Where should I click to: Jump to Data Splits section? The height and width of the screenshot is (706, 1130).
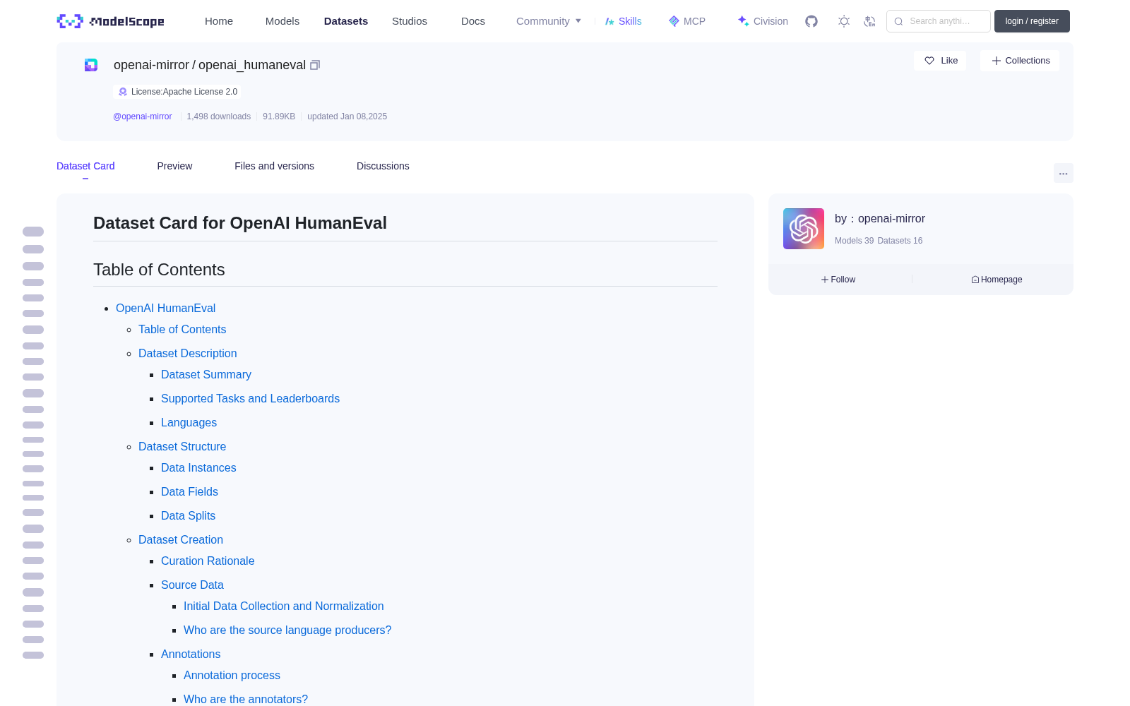188,515
